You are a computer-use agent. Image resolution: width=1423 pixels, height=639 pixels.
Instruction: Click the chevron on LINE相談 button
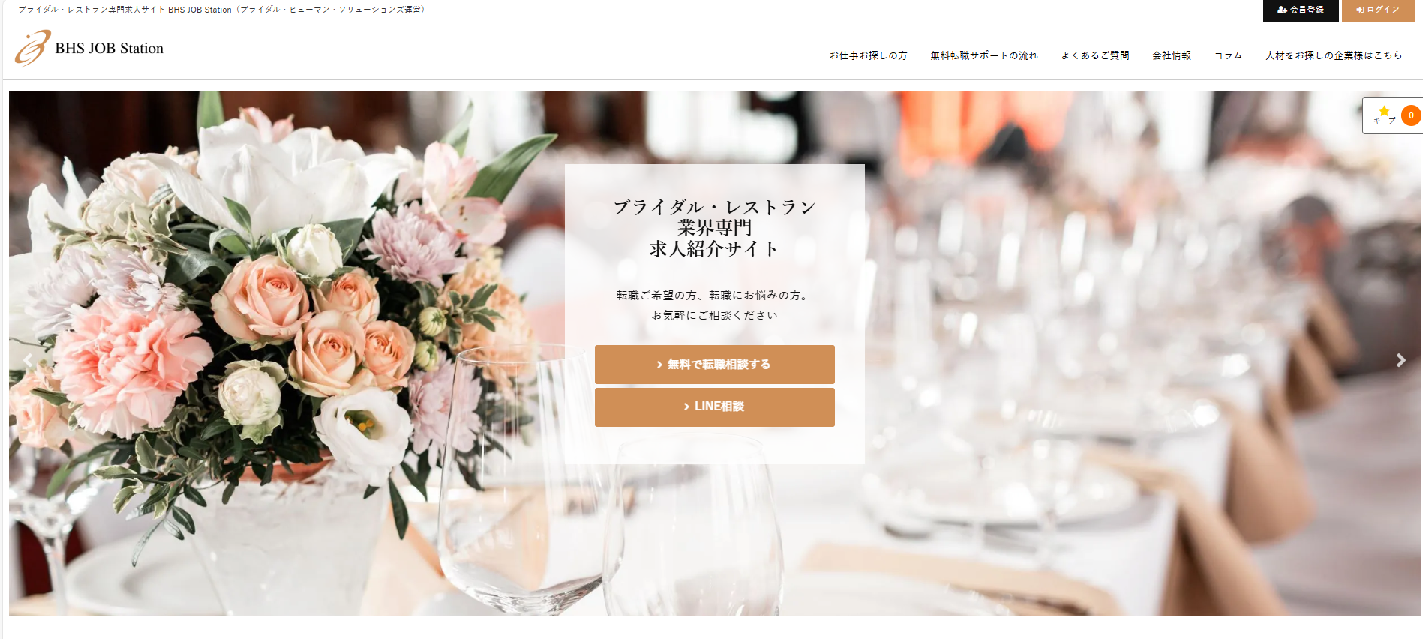click(686, 406)
